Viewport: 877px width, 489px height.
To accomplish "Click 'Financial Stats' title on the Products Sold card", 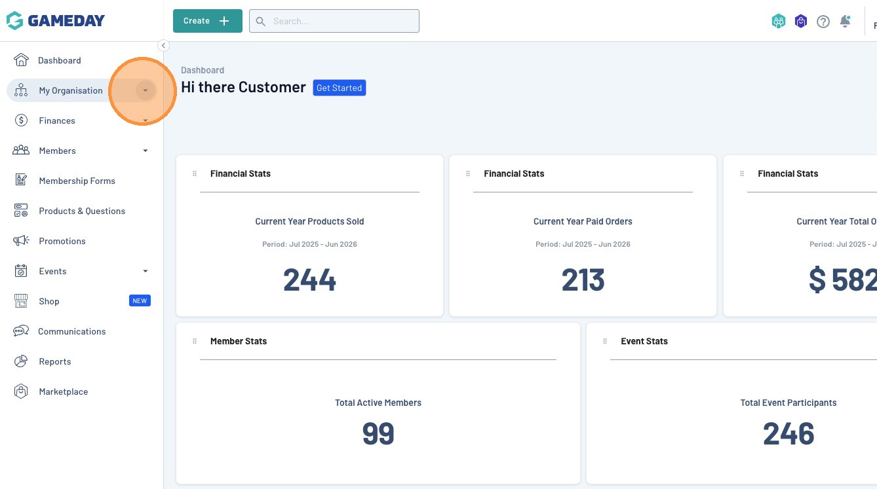I will coord(241,173).
